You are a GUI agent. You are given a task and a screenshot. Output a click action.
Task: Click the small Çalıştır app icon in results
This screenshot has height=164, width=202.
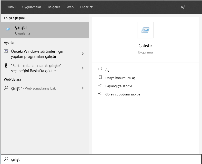8,29
